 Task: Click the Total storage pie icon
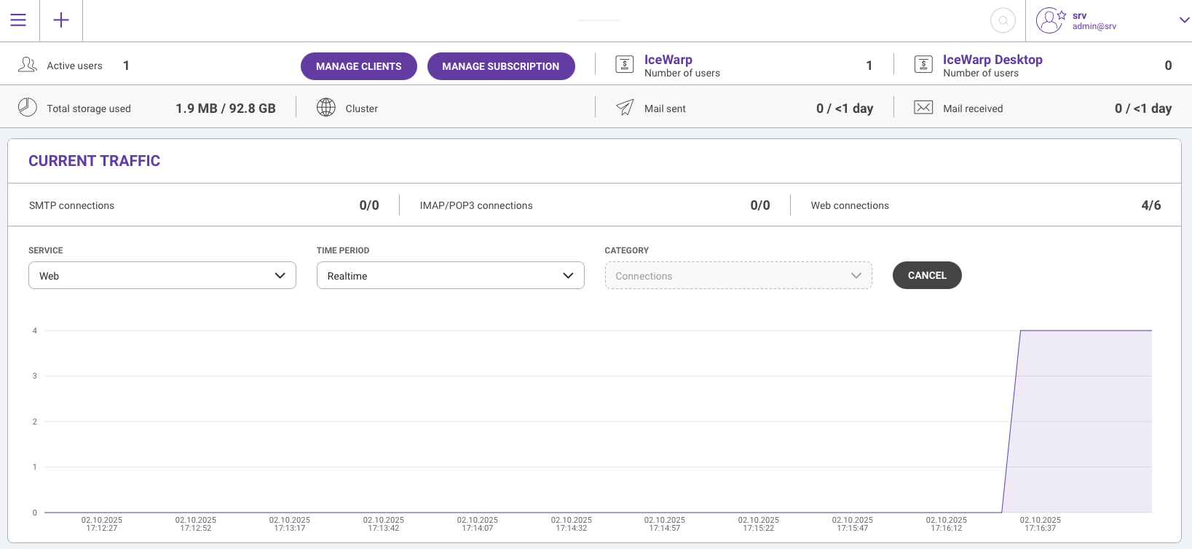28,108
